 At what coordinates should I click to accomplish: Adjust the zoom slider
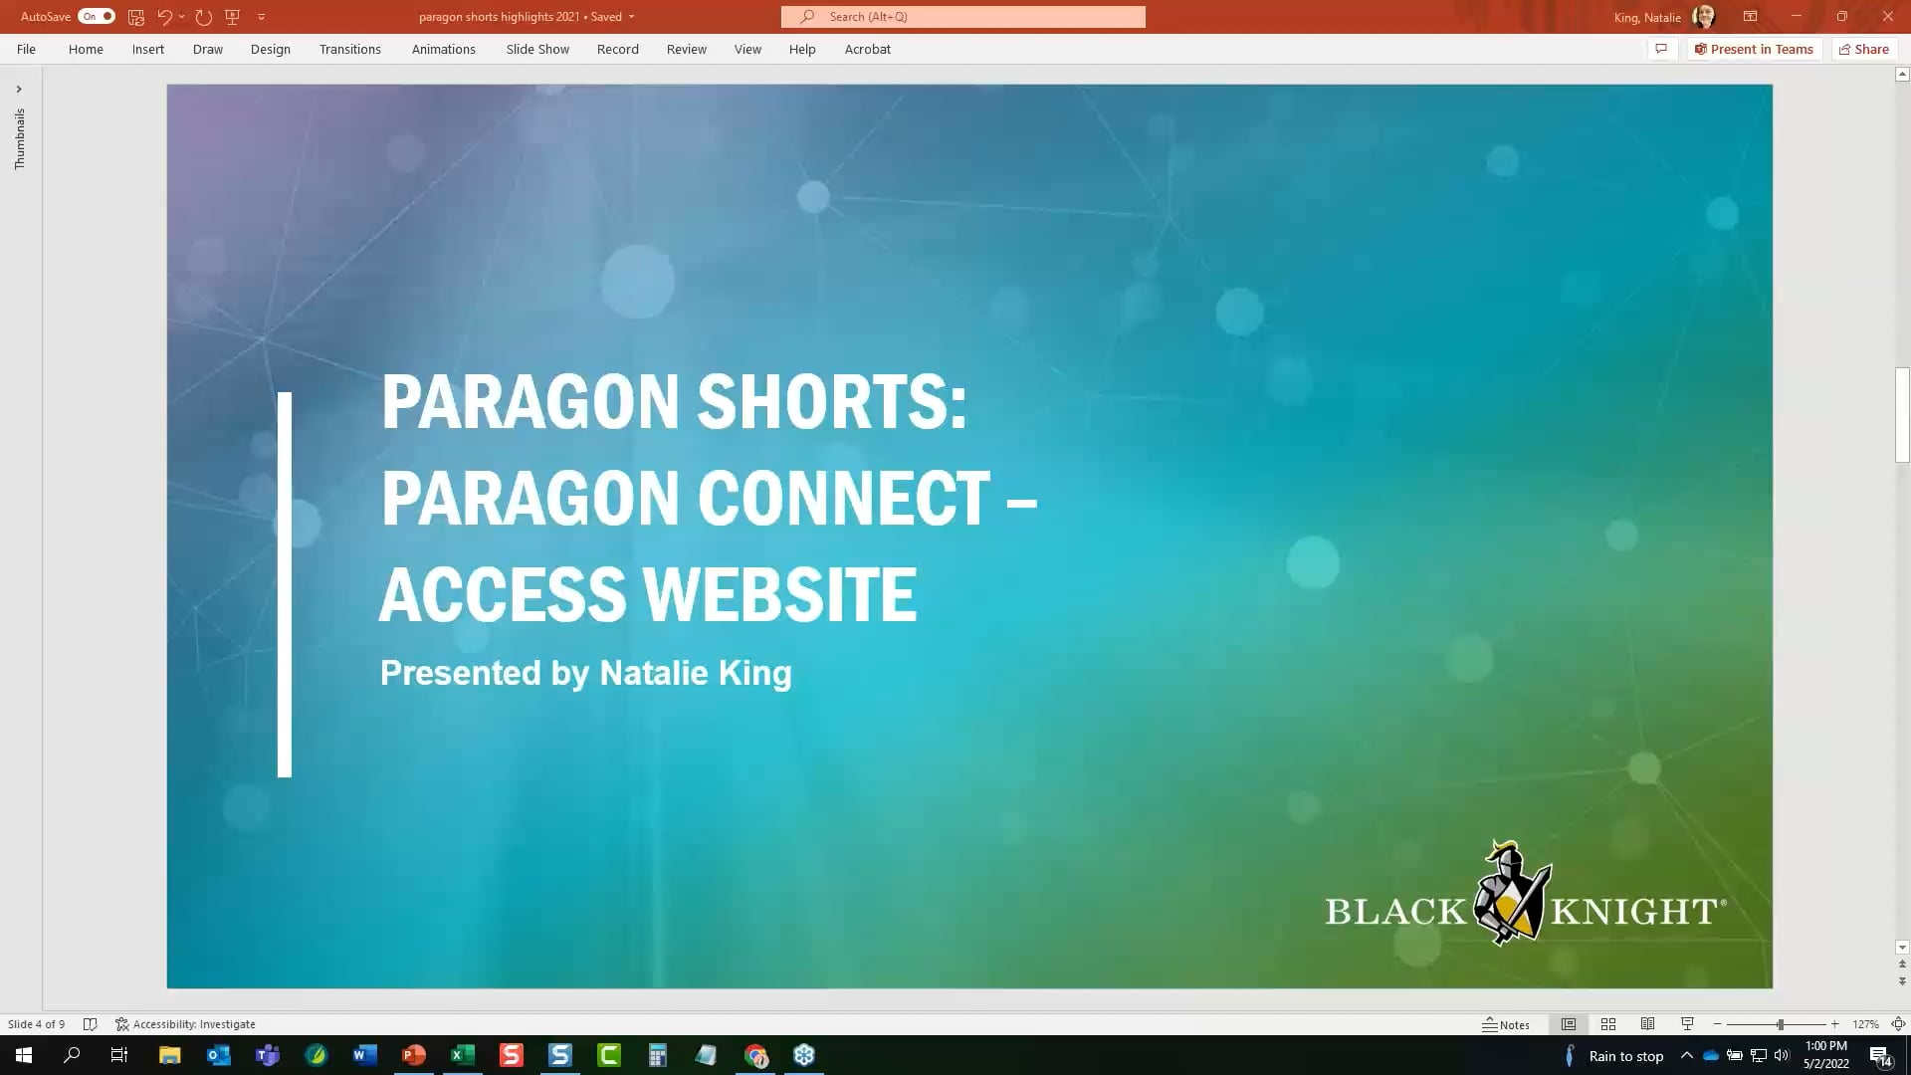pyautogui.click(x=1781, y=1024)
